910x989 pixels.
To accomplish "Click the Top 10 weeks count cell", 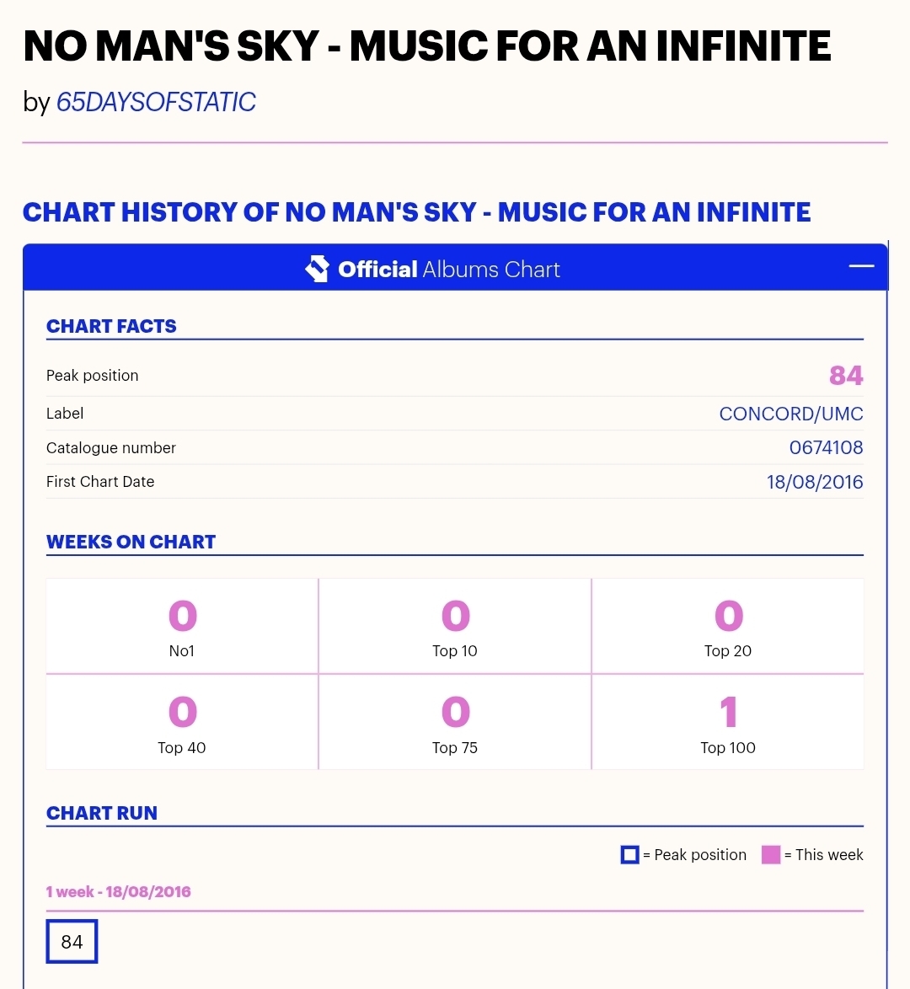I will point(455,626).
